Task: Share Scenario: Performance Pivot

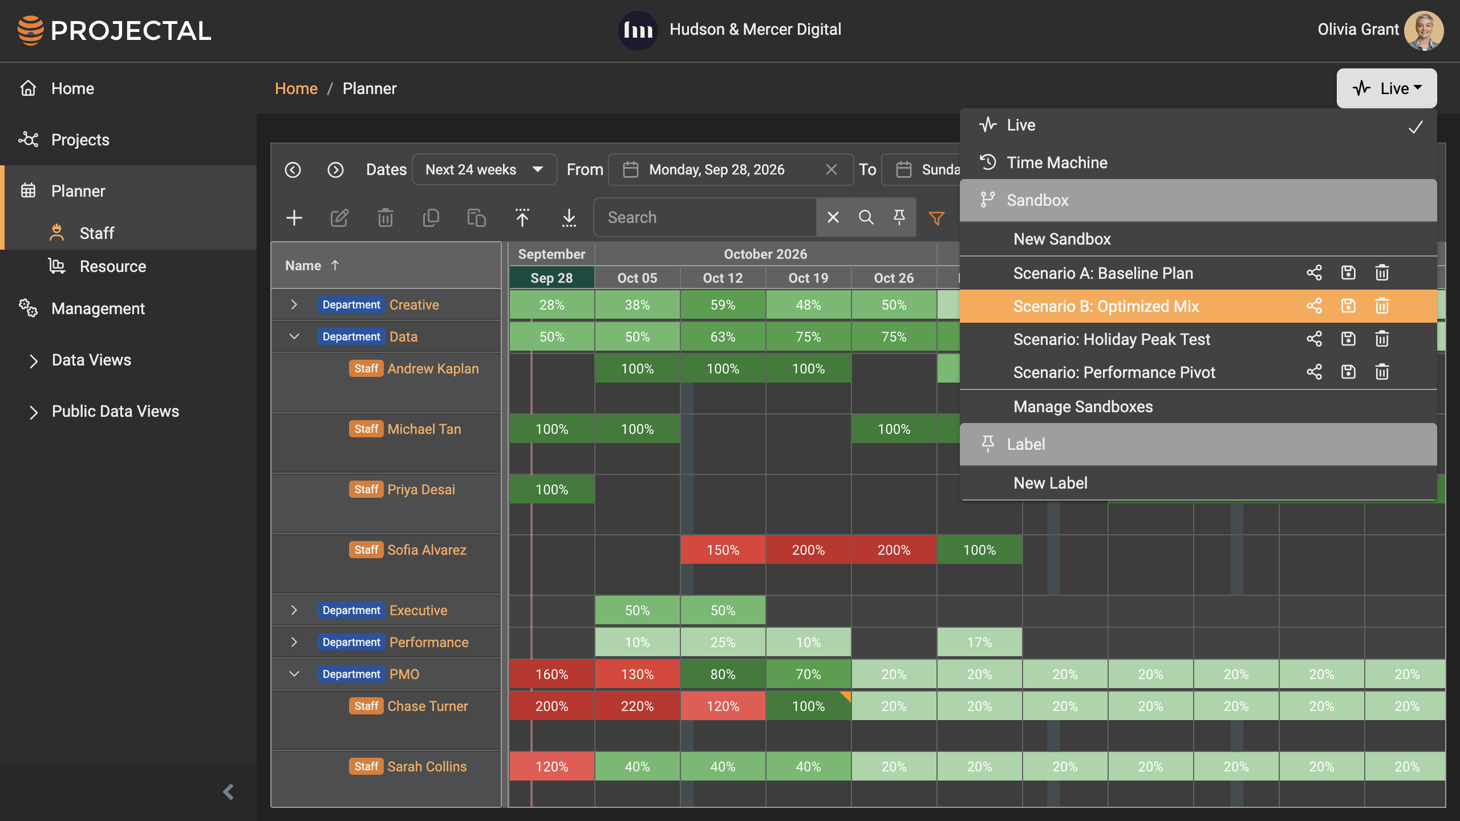Action: tap(1315, 372)
